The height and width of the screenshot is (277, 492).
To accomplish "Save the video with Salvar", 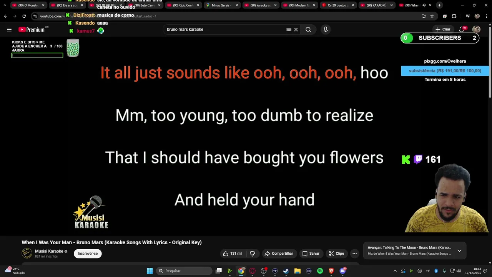I will [x=311, y=254].
